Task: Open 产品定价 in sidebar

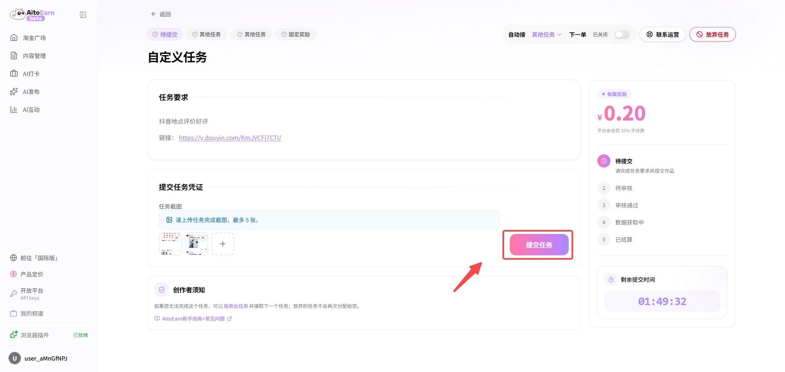Action: tap(32, 274)
